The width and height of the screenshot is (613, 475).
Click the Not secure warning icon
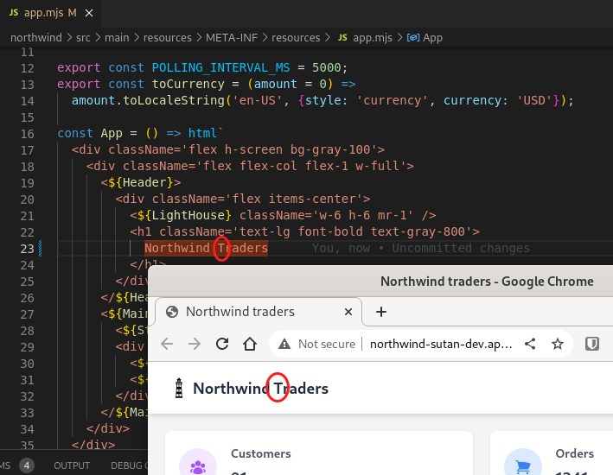click(284, 344)
